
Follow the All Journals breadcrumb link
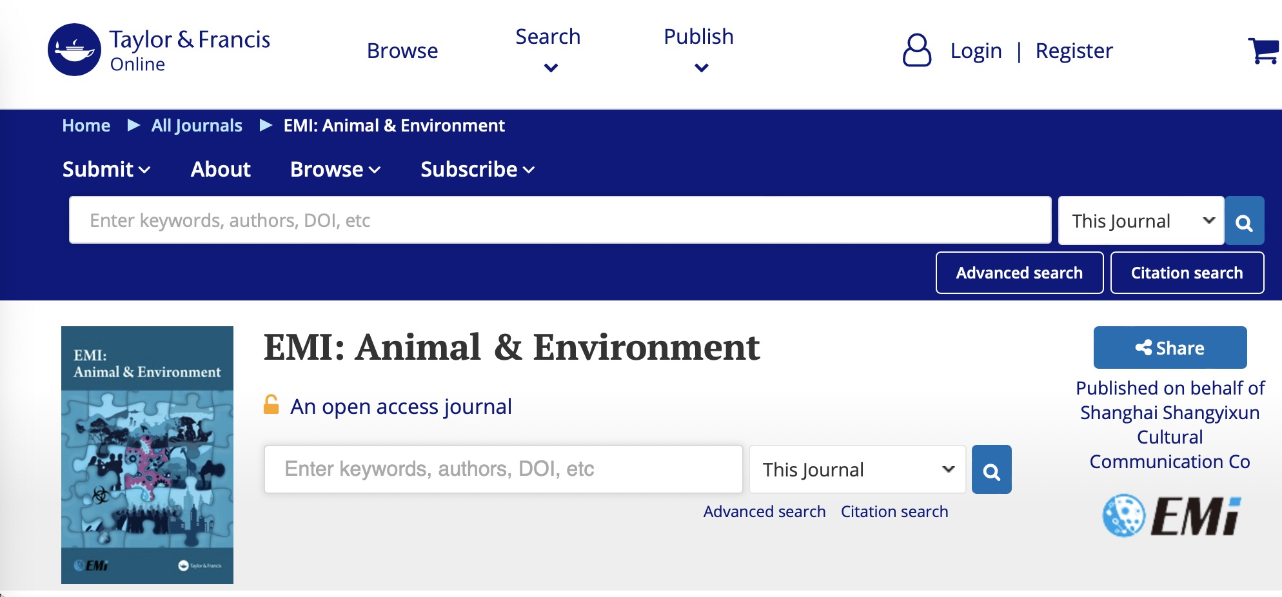pyautogui.click(x=197, y=126)
